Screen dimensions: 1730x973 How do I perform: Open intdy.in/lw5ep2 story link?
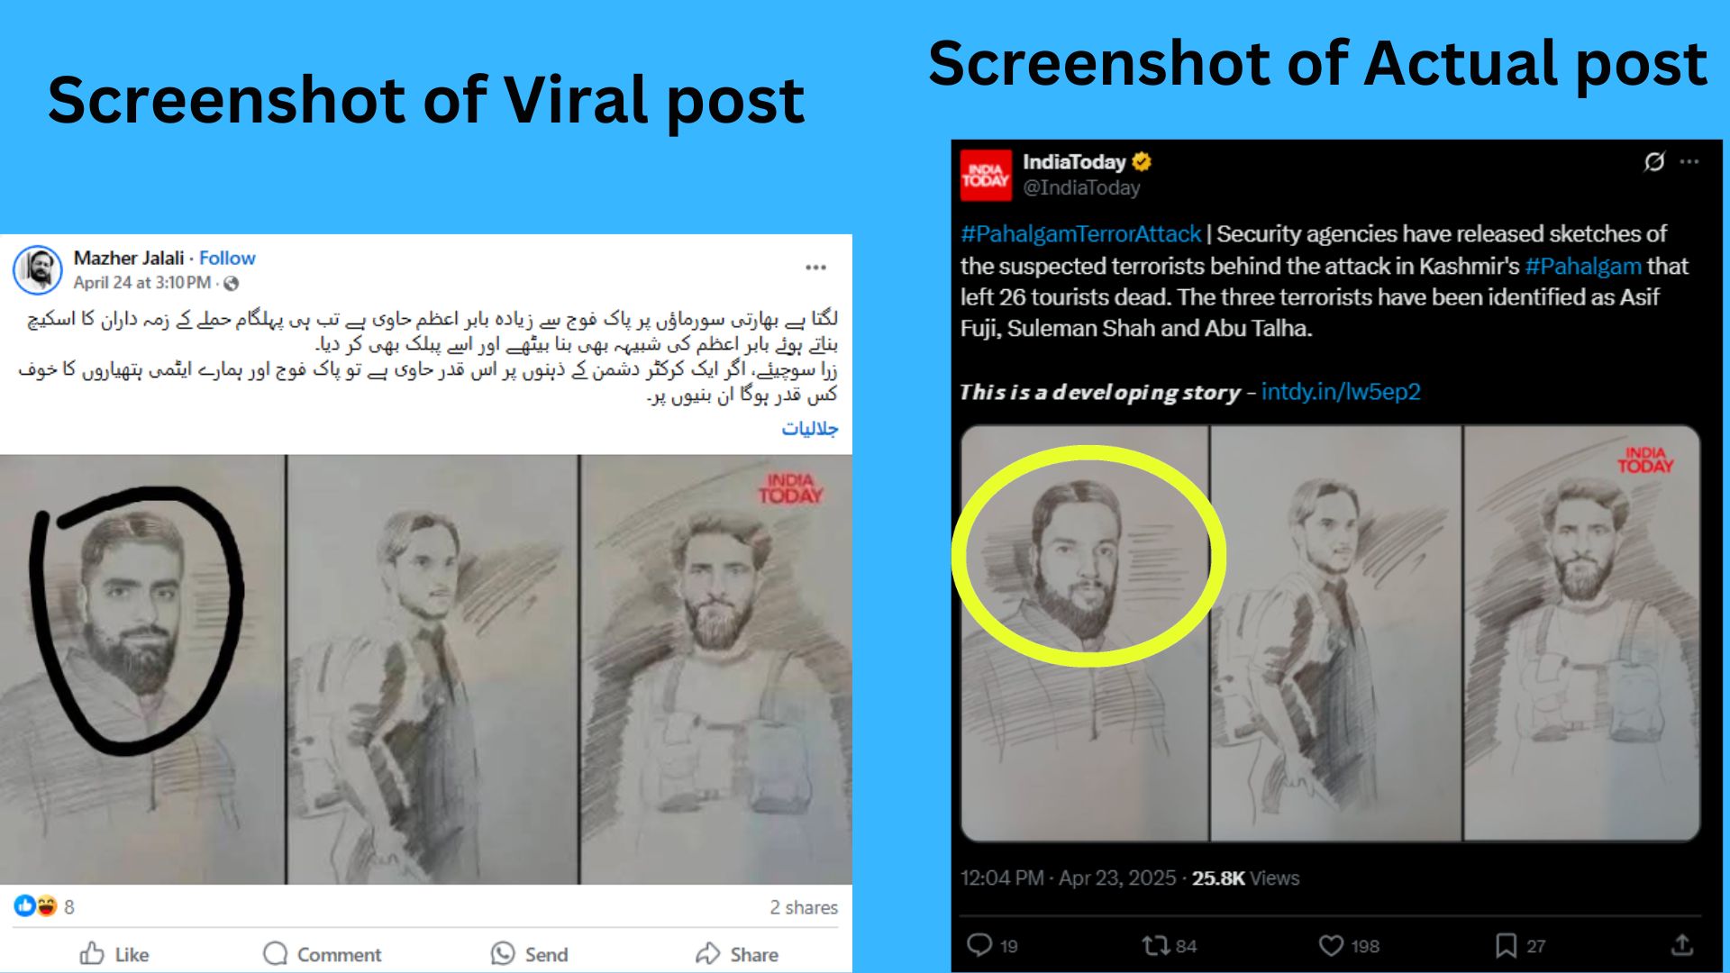click(1341, 392)
